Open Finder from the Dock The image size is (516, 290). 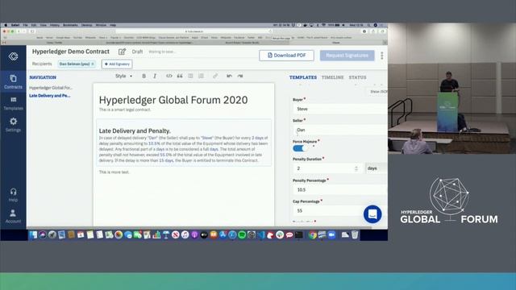tap(33, 234)
